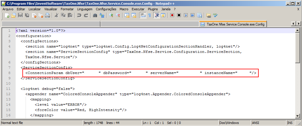Open the Formatar menu
Image resolution: width=302 pixels, height=126 pixels.
pyautogui.click(x=67, y=9)
